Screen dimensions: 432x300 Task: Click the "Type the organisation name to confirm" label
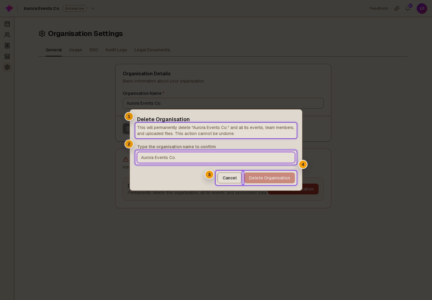pyautogui.click(x=176, y=147)
